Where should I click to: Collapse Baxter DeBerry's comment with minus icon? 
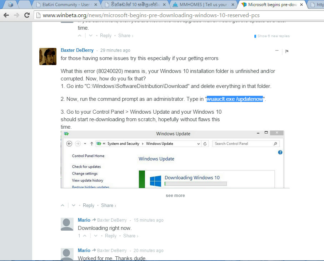pyautogui.click(x=277, y=51)
